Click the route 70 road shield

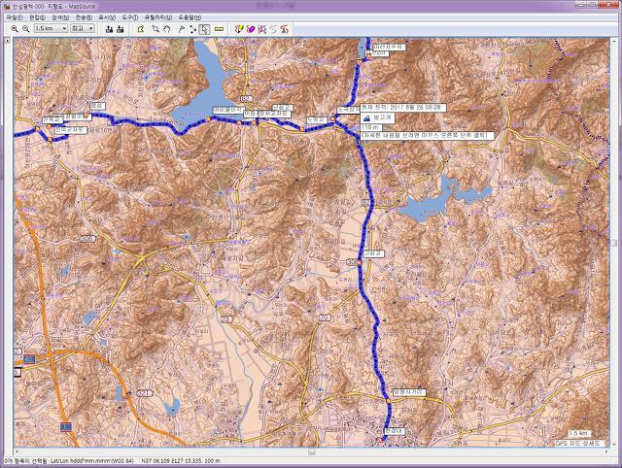coord(325,318)
